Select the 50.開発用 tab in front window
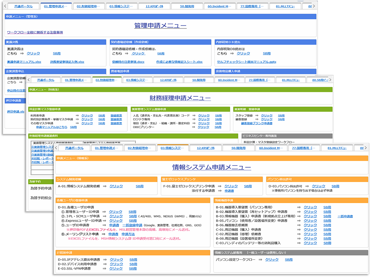This screenshot has width=370, height=277. pos(239,148)
